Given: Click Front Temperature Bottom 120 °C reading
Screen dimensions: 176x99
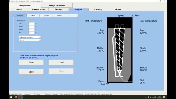Looking at the screenshot, I should click(100, 69).
